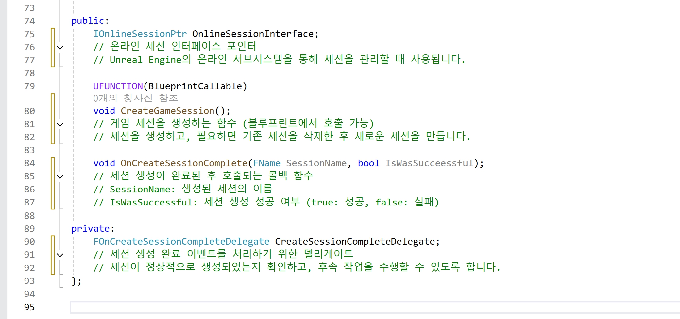Click the '게임 세션을 생성하는 함수' comment line
The image size is (680, 319).
point(233,123)
